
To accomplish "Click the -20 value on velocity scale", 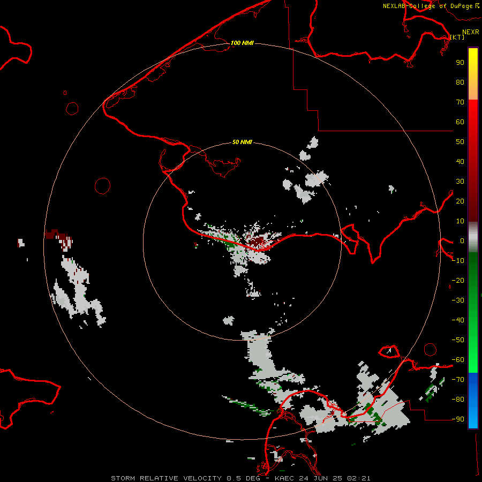I will click(458, 281).
